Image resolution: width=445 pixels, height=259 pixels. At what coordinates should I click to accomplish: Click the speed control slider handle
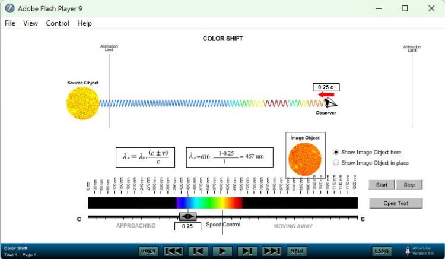187,217
